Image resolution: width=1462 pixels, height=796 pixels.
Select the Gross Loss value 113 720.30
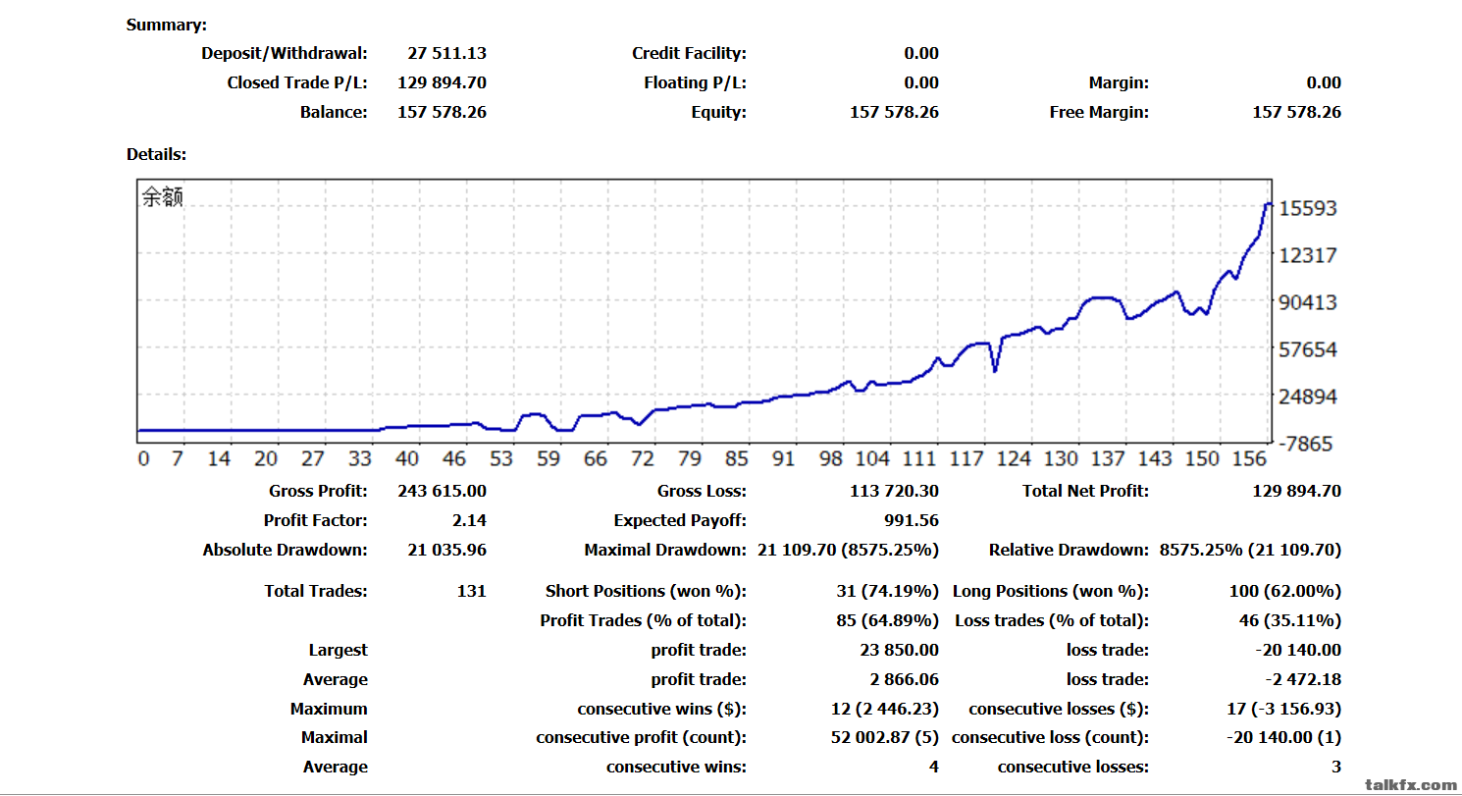(x=894, y=491)
